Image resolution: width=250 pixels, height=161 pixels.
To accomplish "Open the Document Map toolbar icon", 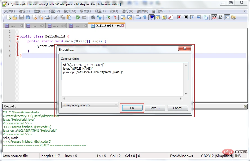I will pyautogui.click(x=164, y=17).
